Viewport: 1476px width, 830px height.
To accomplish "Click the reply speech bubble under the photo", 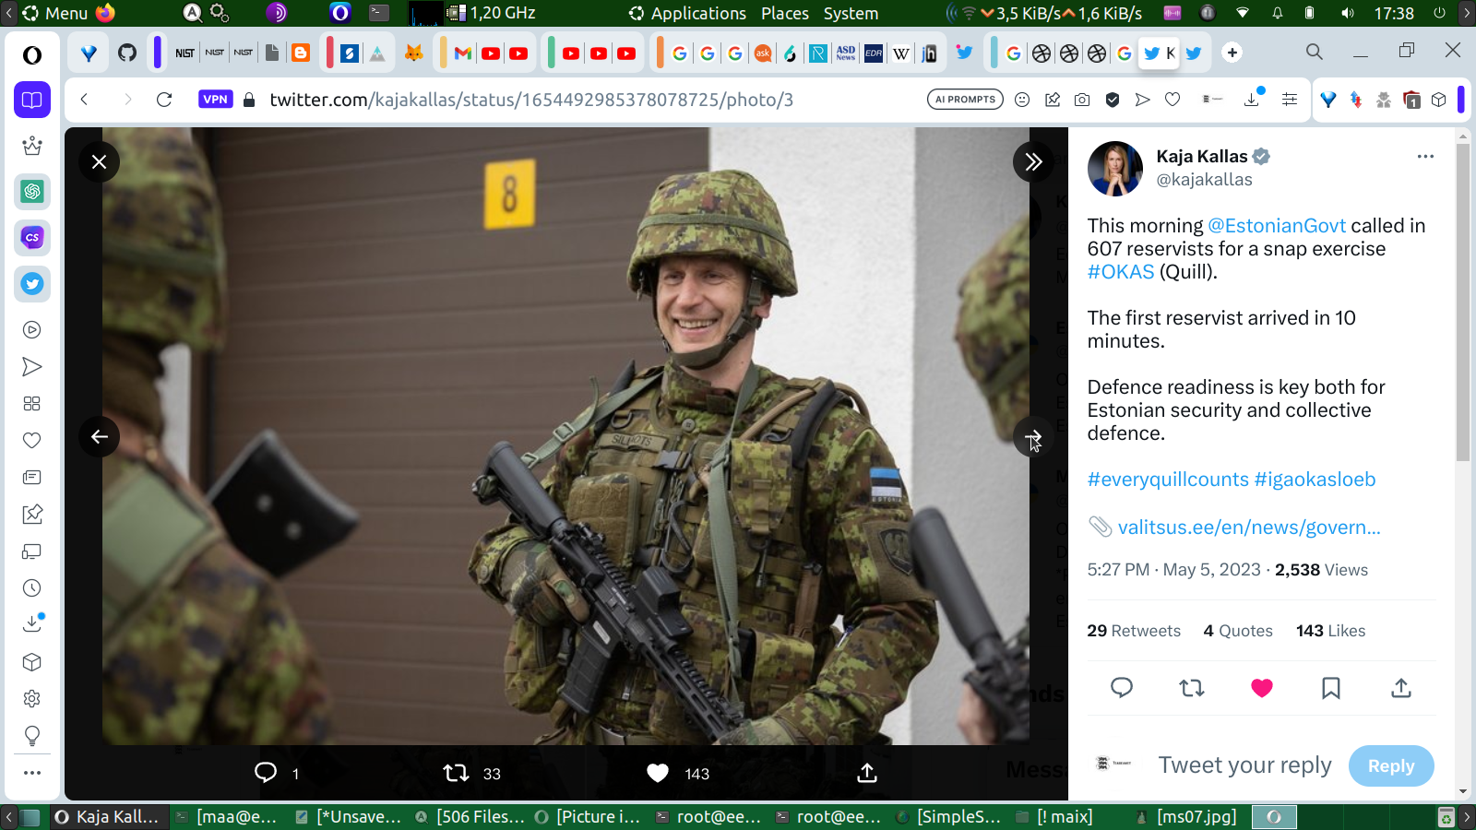I will coord(266,773).
